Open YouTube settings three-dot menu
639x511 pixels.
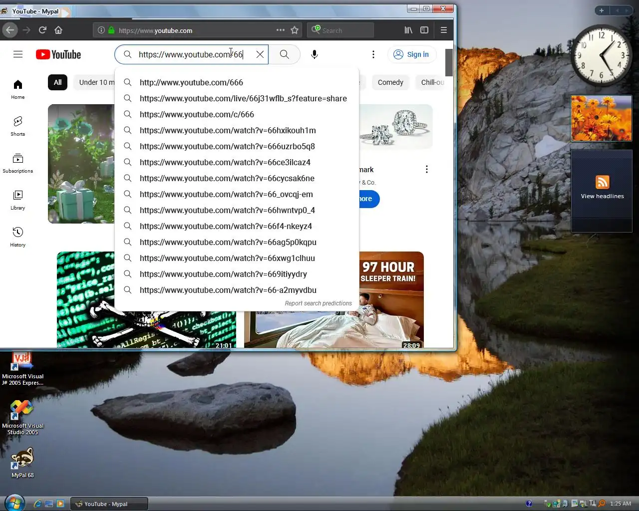click(x=373, y=54)
